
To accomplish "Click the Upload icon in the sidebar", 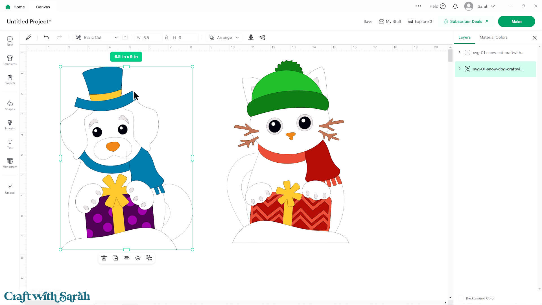I will (x=10, y=189).
